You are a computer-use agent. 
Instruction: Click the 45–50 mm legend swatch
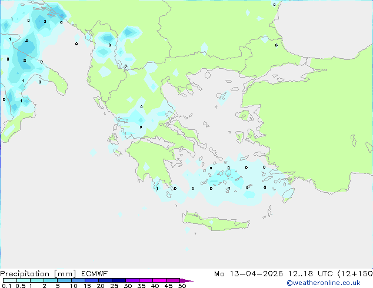[173, 280]
